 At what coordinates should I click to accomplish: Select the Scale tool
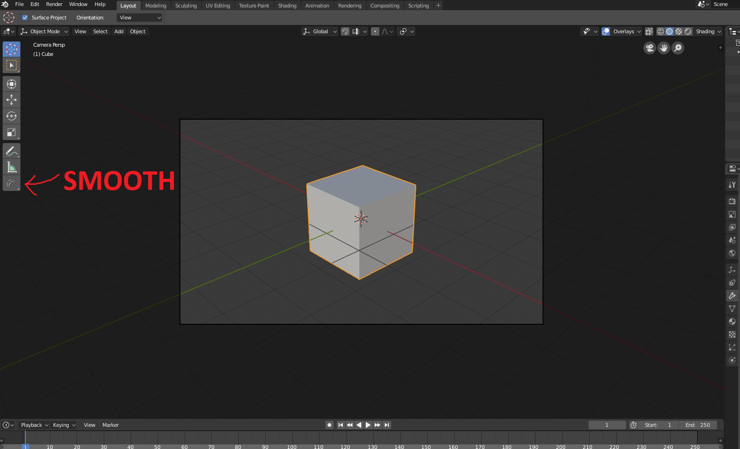(x=12, y=132)
